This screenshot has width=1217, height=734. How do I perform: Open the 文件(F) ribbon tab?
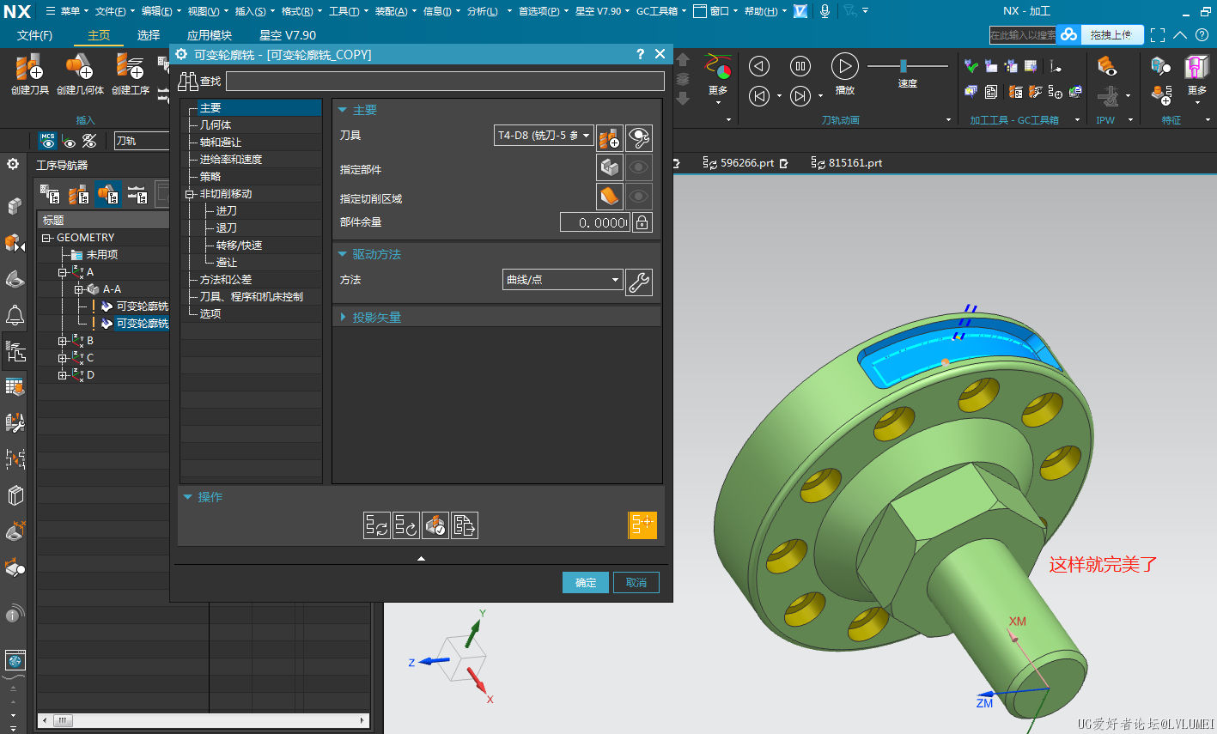tap(34, 35)
